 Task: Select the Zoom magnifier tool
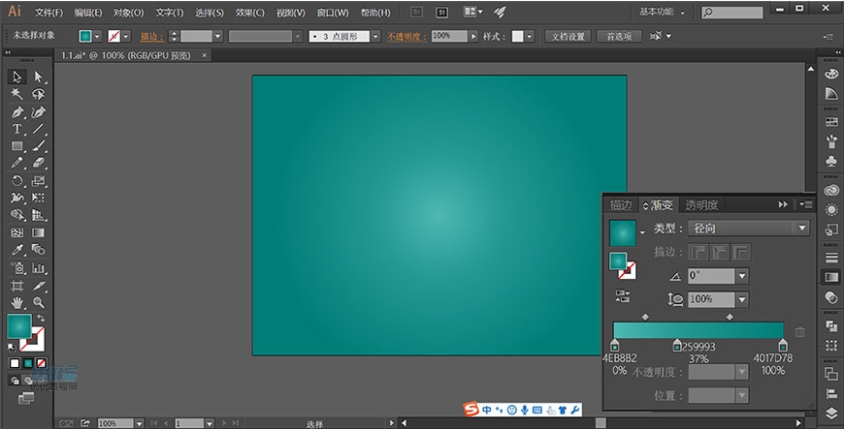pos(39,302)
